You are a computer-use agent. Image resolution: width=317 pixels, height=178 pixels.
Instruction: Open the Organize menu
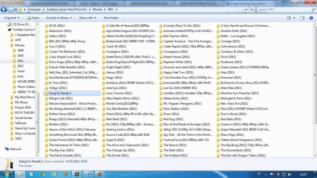tap(12, 18)
